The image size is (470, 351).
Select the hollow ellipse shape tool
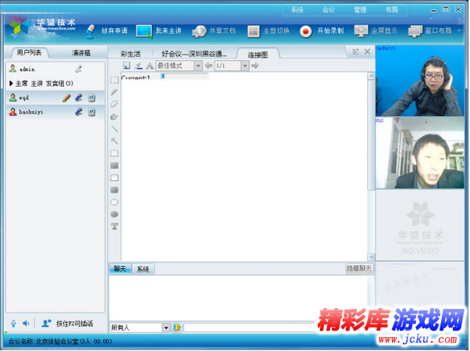point(115,202)
